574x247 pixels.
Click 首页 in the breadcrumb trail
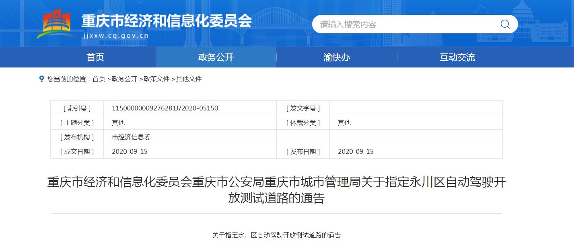[x=99, y=79]
